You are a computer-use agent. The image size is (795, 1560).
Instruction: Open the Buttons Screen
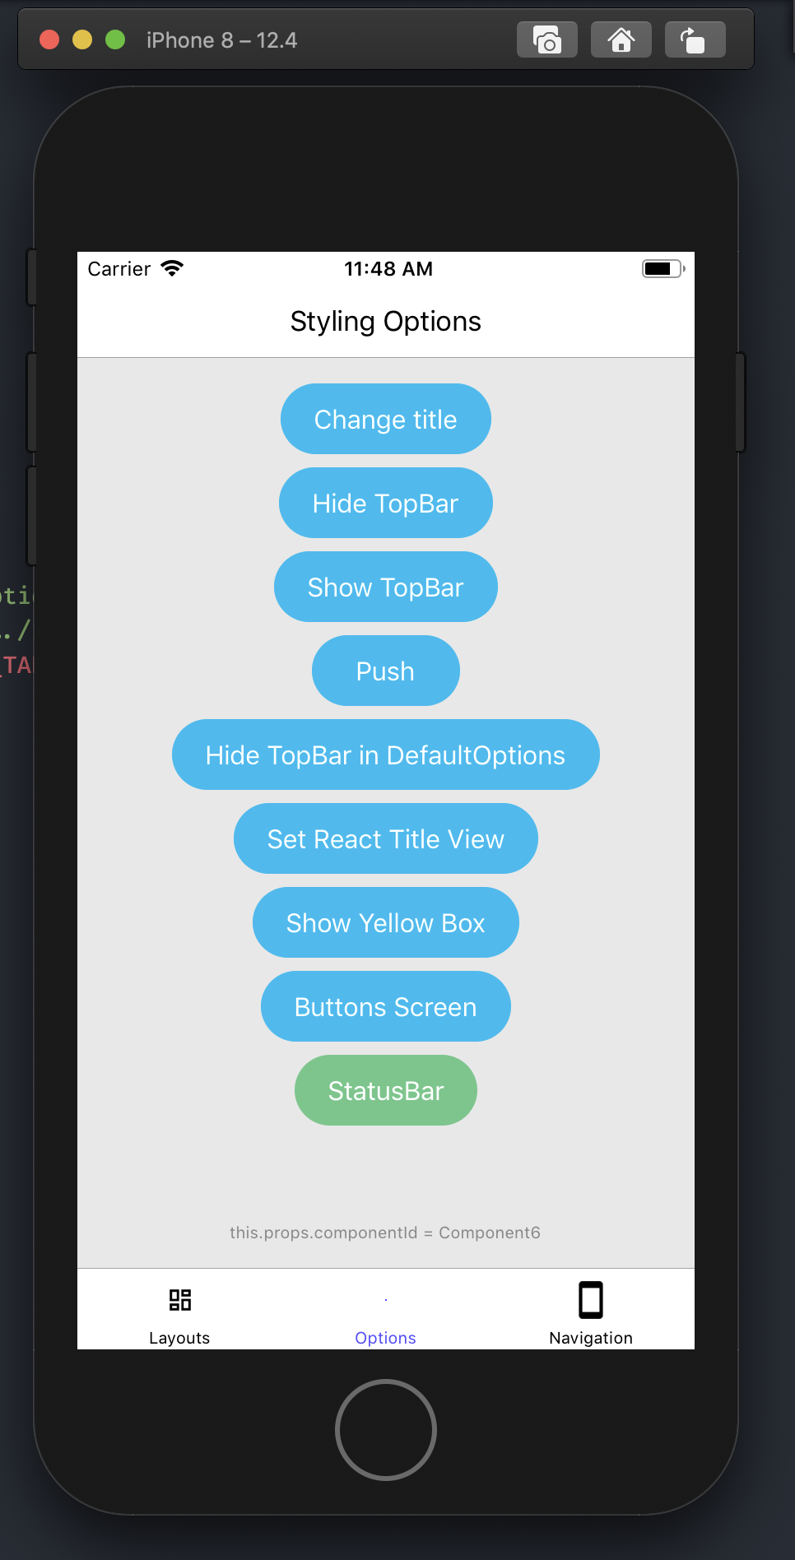pos(385,1006)
